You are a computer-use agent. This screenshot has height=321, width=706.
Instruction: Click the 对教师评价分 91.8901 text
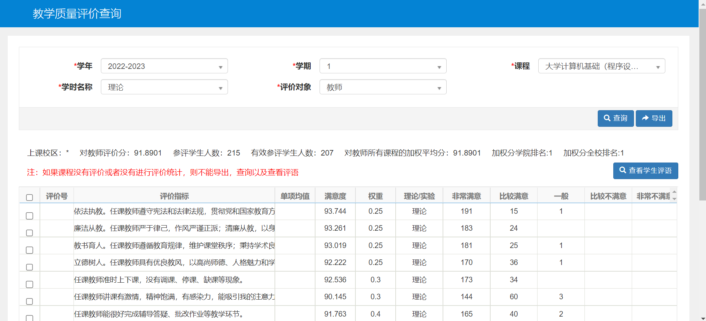pos(121,153)
